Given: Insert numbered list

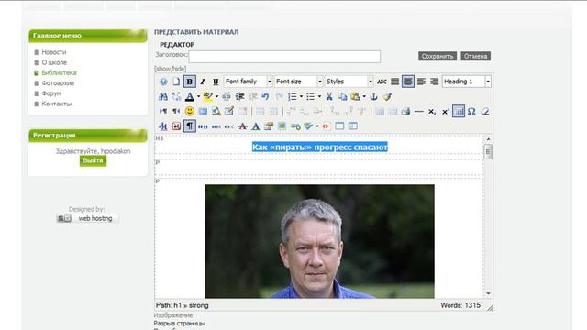Looking at the screenshot, I should click(x=292, y=96).
